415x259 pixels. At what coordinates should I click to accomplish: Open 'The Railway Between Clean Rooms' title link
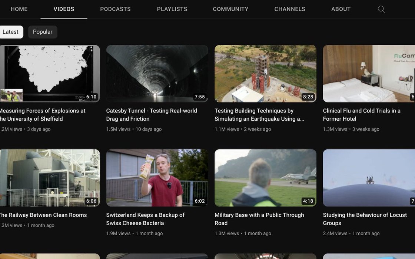tap(43, 215)
